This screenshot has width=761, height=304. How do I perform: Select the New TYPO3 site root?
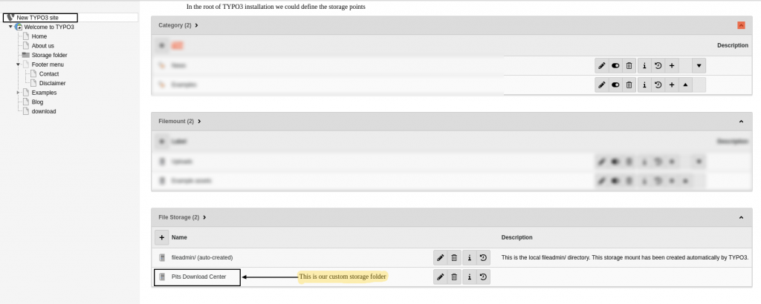click(x=37, y=17)
